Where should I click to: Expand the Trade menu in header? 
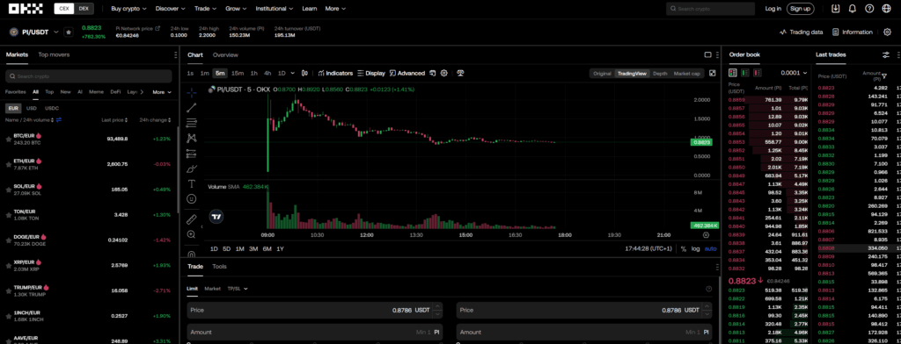click(205, 9)
